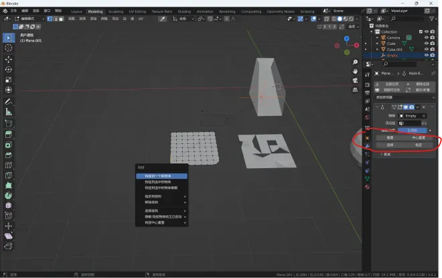Switch perspective/orthographic grid icon
Screen dimensions: 442x278
[x=355, y=90]
